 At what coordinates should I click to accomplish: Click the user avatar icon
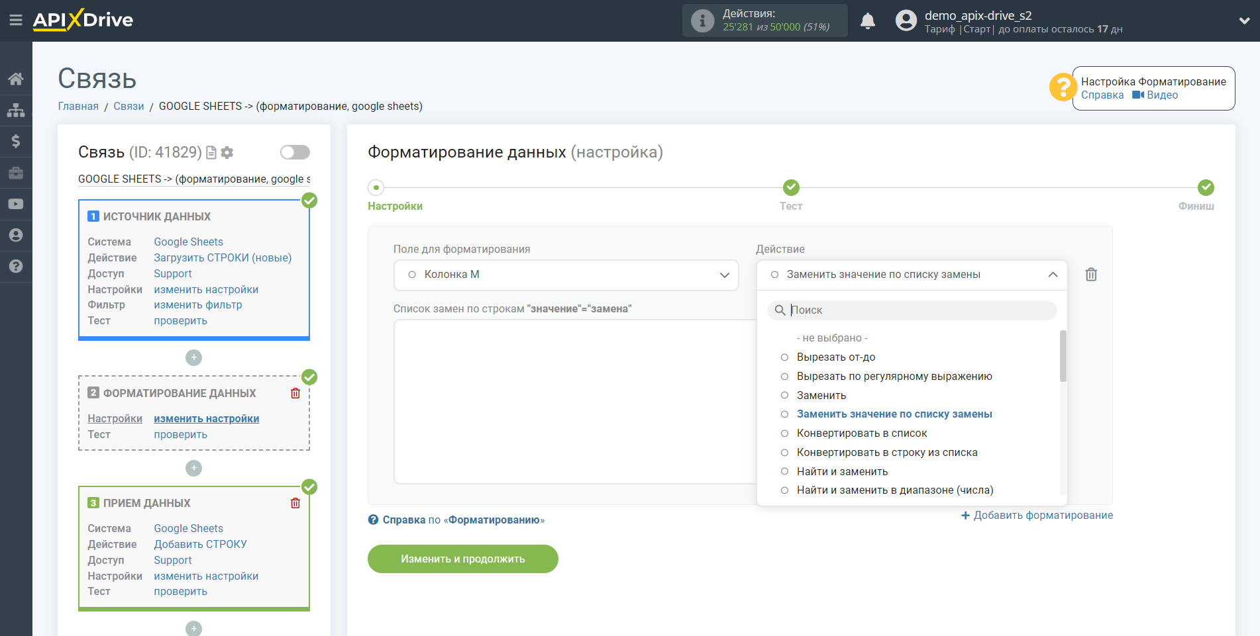(906, 21)
